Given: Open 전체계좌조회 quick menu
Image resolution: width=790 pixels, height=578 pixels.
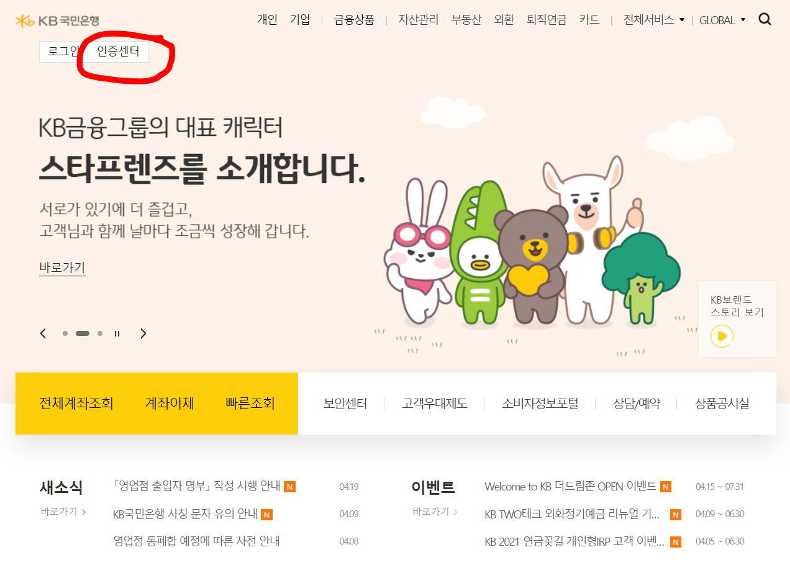Looking at the screenshot, I should pyautogui.click(x=76, y=404).
